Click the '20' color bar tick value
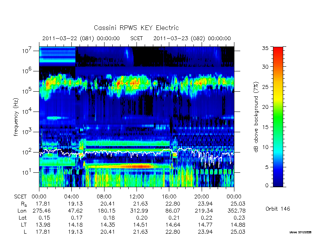312x234 pixels. point(265,107)
